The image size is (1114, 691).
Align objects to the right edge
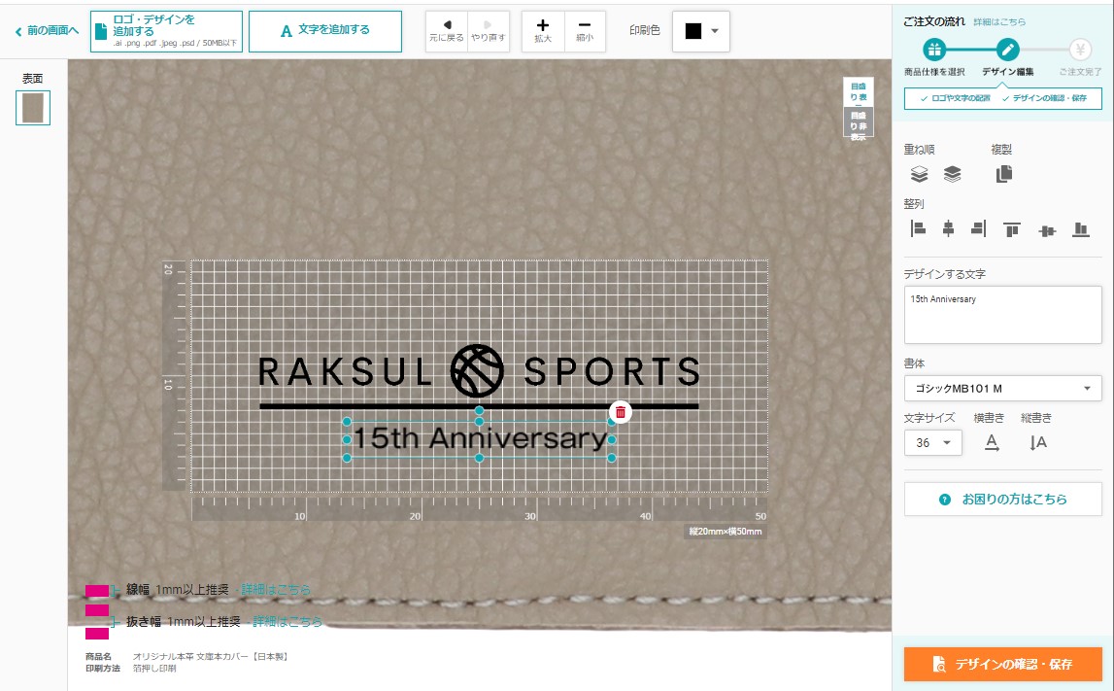tap(979, 229)
